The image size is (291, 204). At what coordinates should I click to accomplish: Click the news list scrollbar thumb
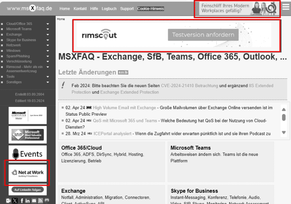[x=284, y=117]
